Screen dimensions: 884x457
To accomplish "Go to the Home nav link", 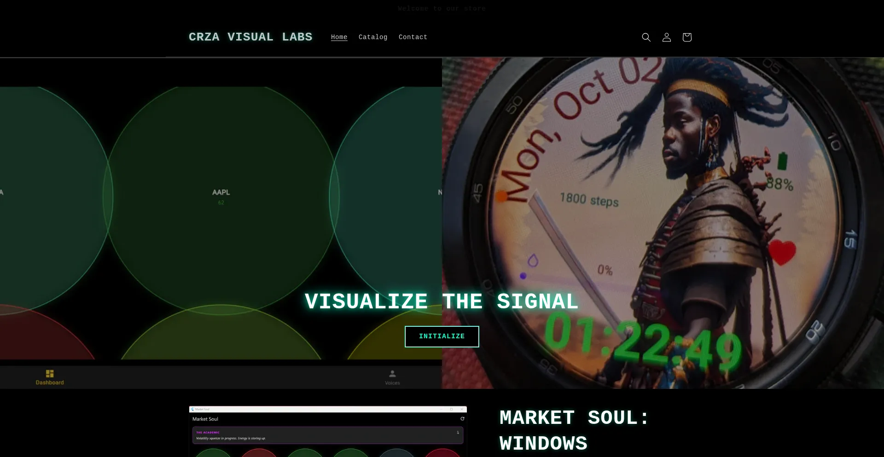I will click(339, 37).
